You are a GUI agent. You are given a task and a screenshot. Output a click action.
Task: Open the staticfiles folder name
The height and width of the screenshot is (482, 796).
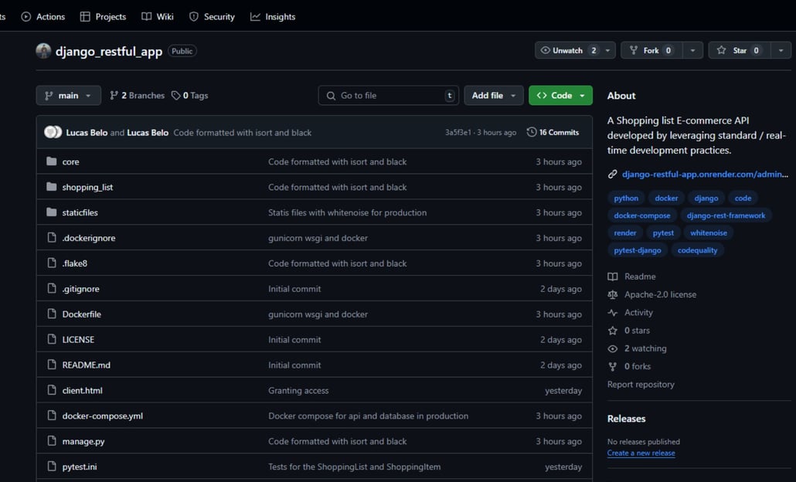(x=80, y=212)
